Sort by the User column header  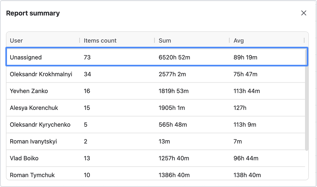click(16, 41)
